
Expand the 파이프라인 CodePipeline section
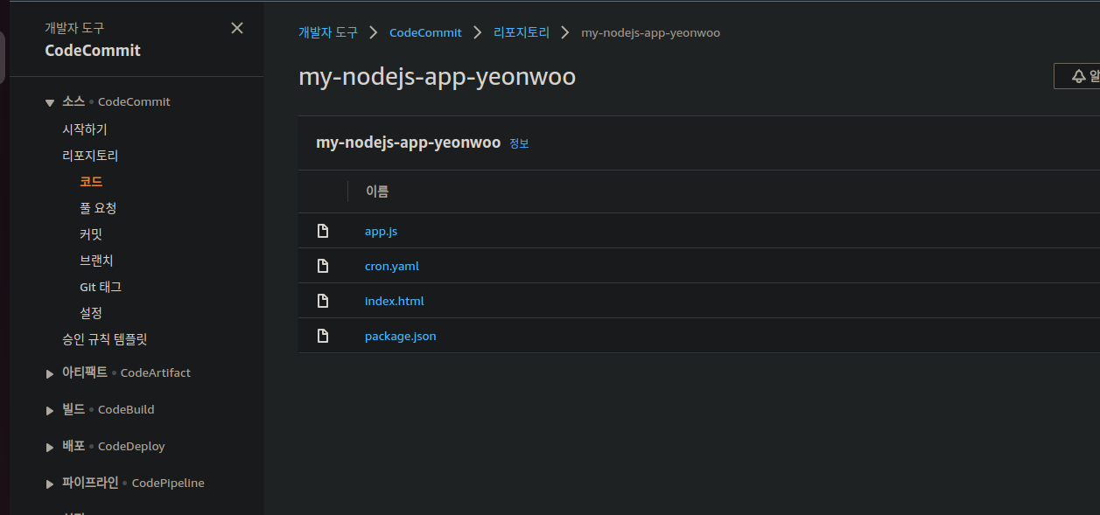click(x=50, y=484)
